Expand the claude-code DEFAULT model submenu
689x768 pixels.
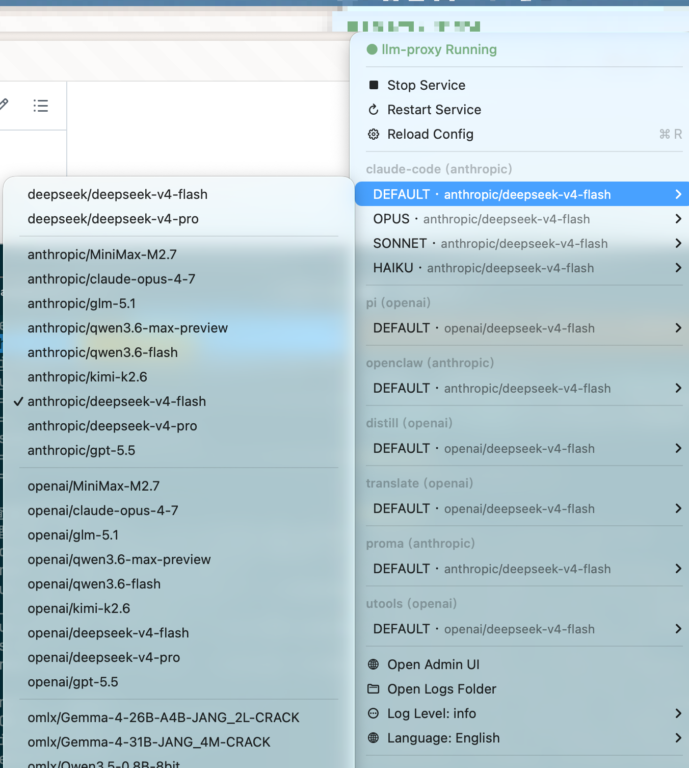coord(522,194)
